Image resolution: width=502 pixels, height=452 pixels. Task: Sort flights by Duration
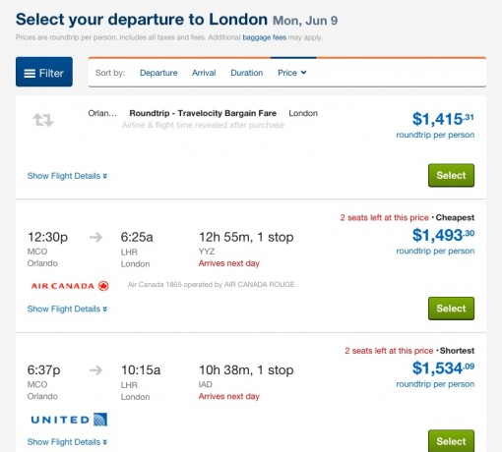point(247,73)
